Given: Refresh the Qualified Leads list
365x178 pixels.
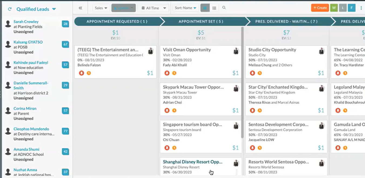Looking at the screenshot, I should pos(10,9).
